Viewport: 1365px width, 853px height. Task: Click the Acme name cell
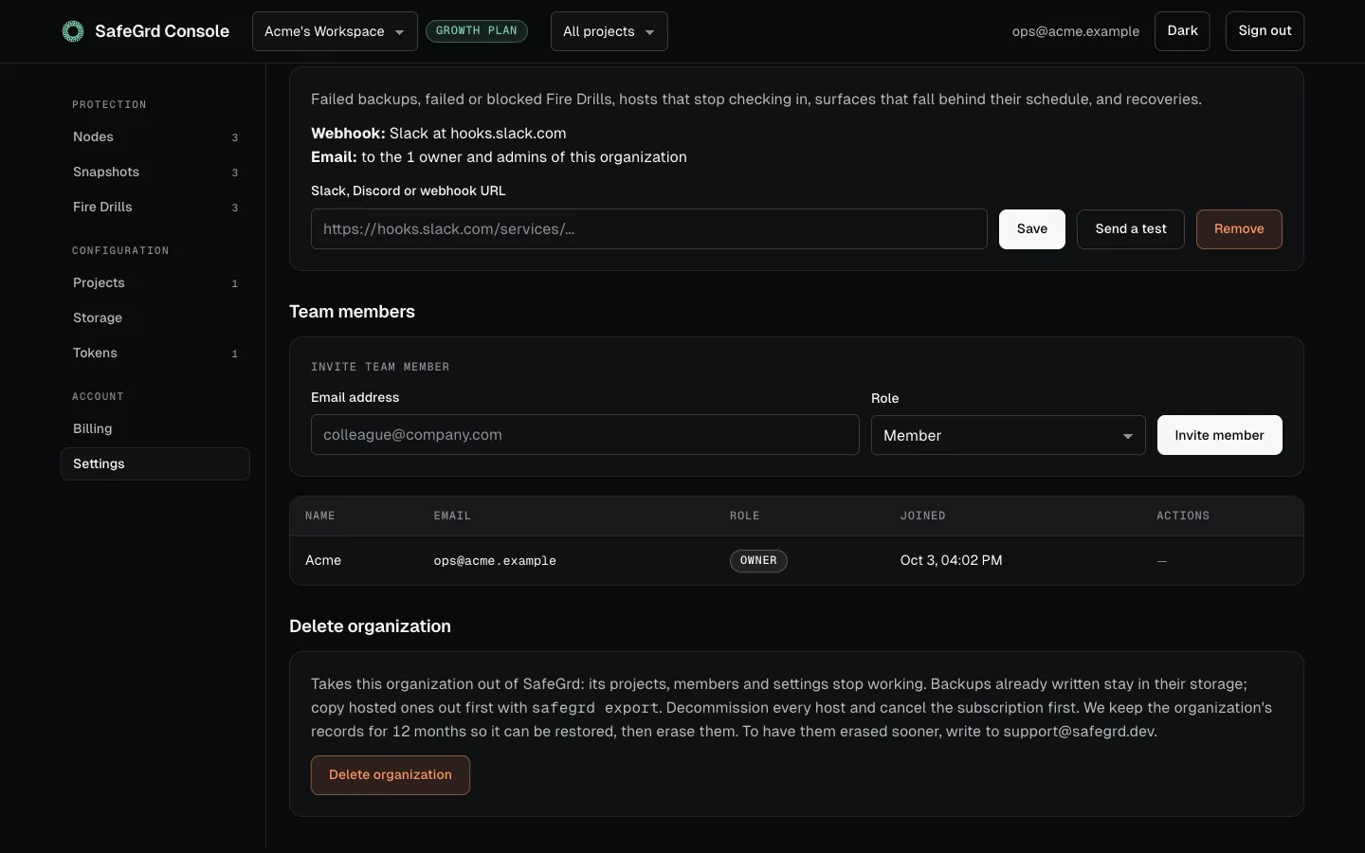click(x=323, y=561)
